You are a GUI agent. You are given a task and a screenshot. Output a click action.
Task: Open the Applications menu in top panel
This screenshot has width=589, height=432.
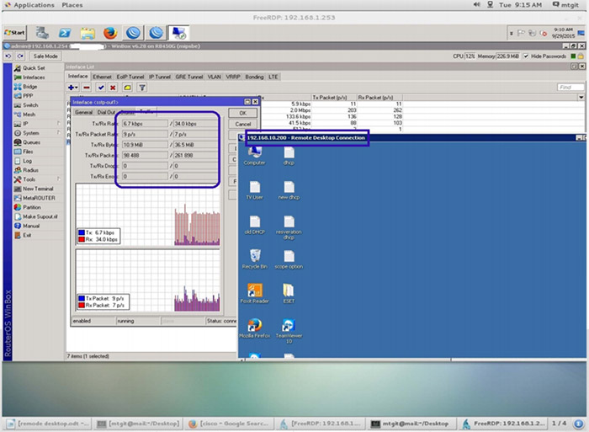pos(34,5)
